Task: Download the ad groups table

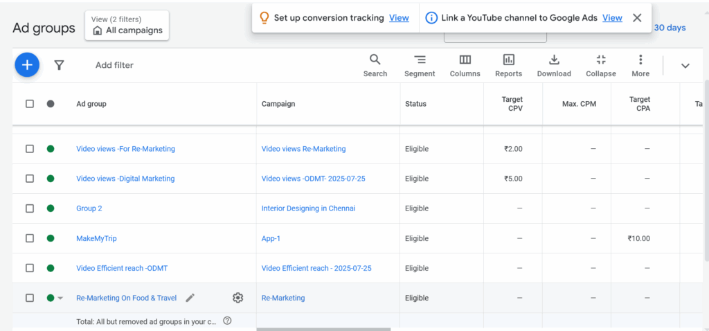Action: (x=554, y=65)
